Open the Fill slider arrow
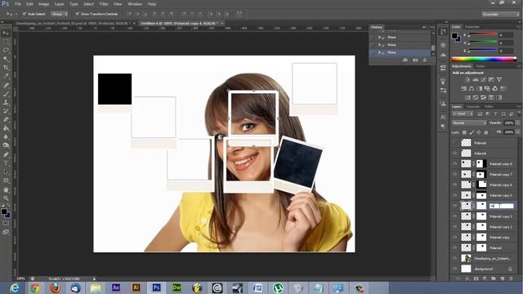Image resolution: width=523 pixels, height=294 pixels. pos(517,132)
